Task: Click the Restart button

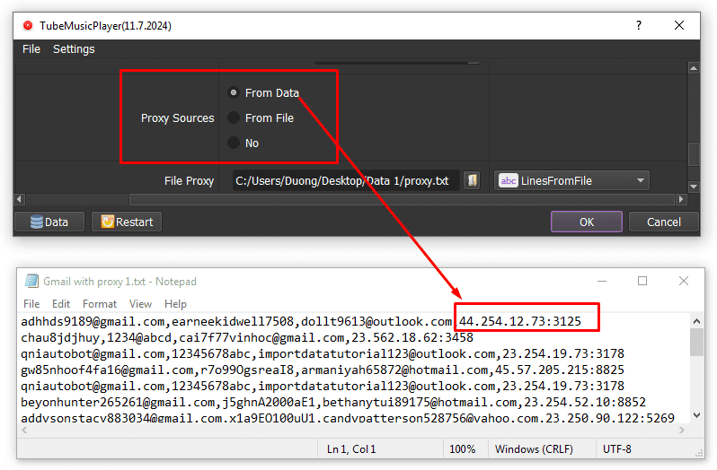Action: coord(127,222)
